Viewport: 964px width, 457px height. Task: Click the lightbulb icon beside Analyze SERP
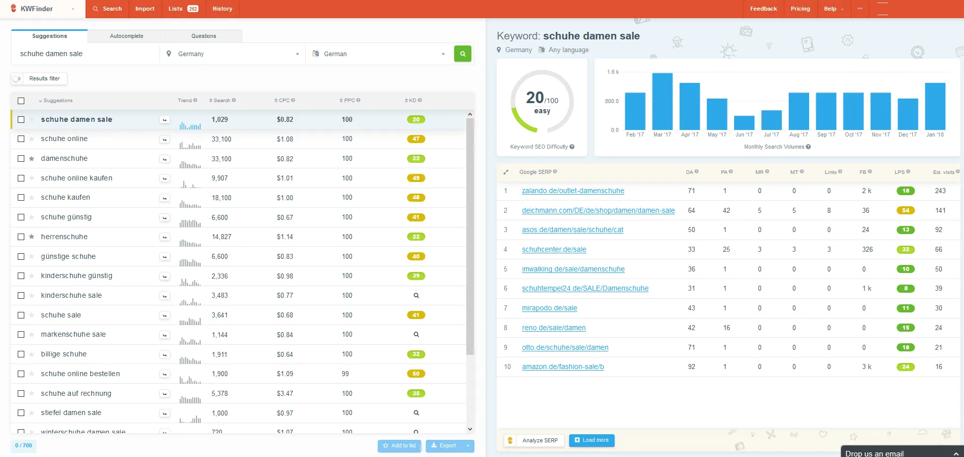[x=510, y=440]
